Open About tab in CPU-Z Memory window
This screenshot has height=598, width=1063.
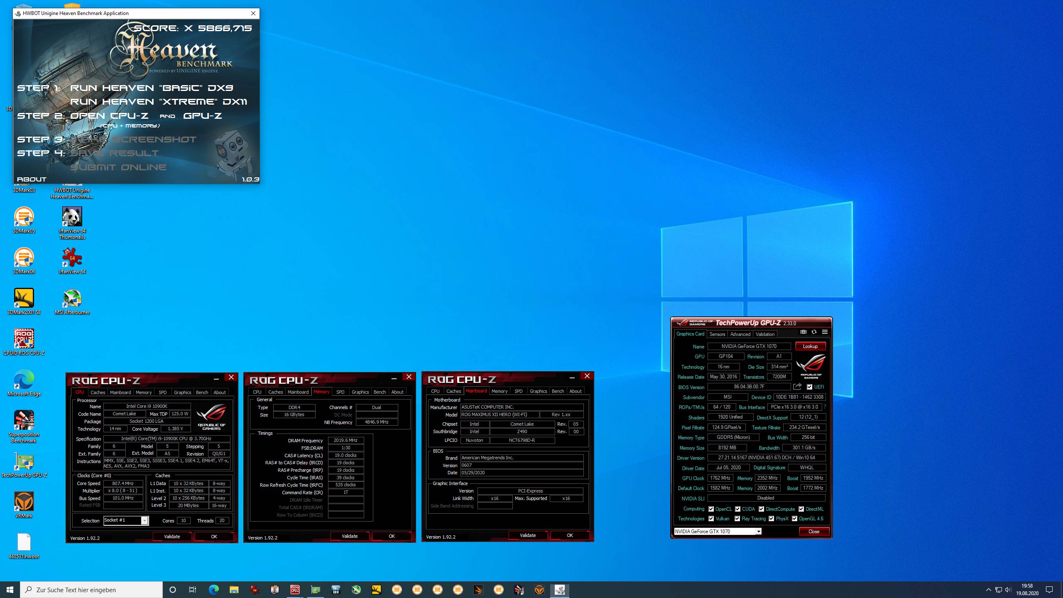tap(397, 392)
